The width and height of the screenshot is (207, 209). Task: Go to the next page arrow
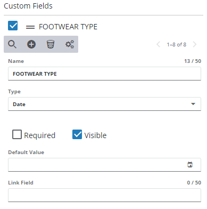(x=195, y=44)
